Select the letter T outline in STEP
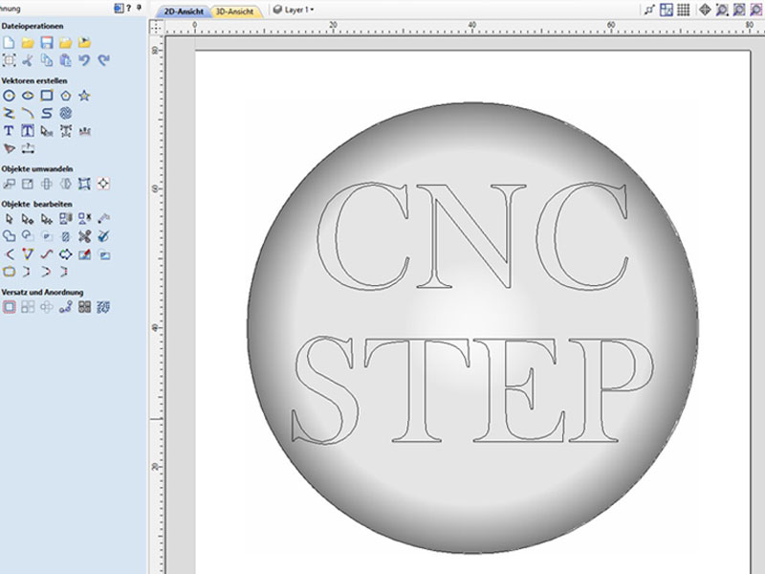765x574 pixels. click(417, 390)
